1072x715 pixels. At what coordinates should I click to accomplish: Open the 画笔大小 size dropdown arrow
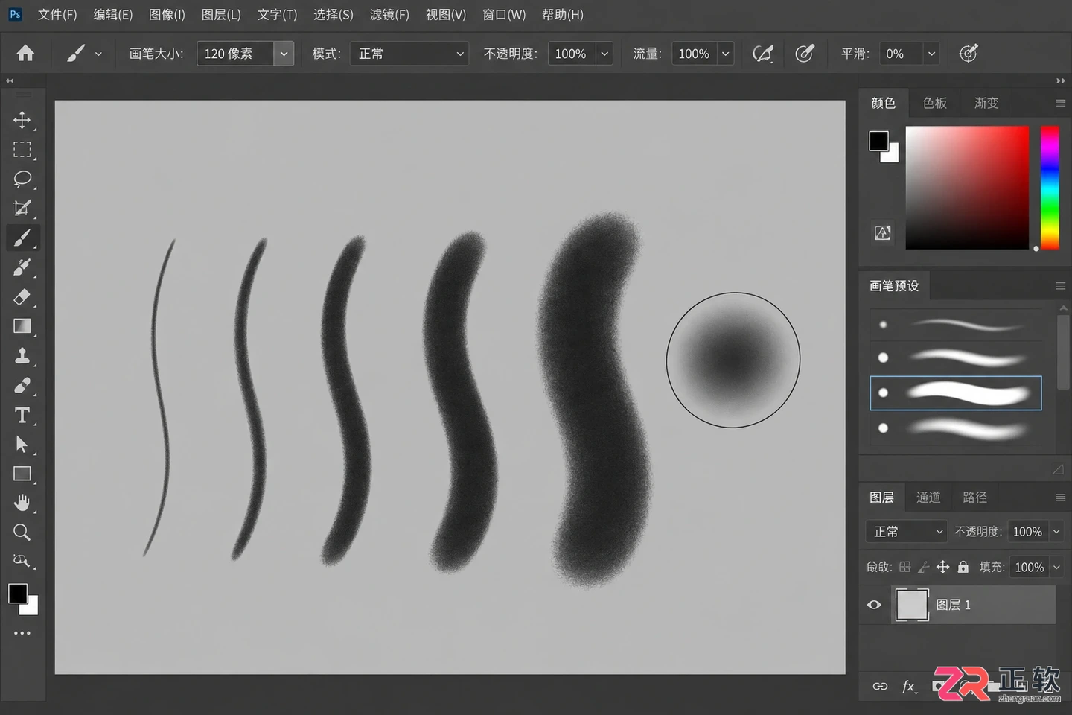coord(284,54)
